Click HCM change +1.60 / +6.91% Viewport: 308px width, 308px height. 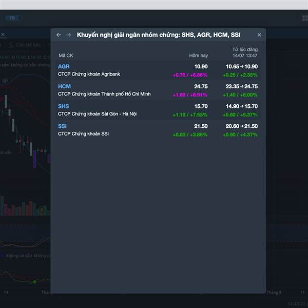point(190,95)
